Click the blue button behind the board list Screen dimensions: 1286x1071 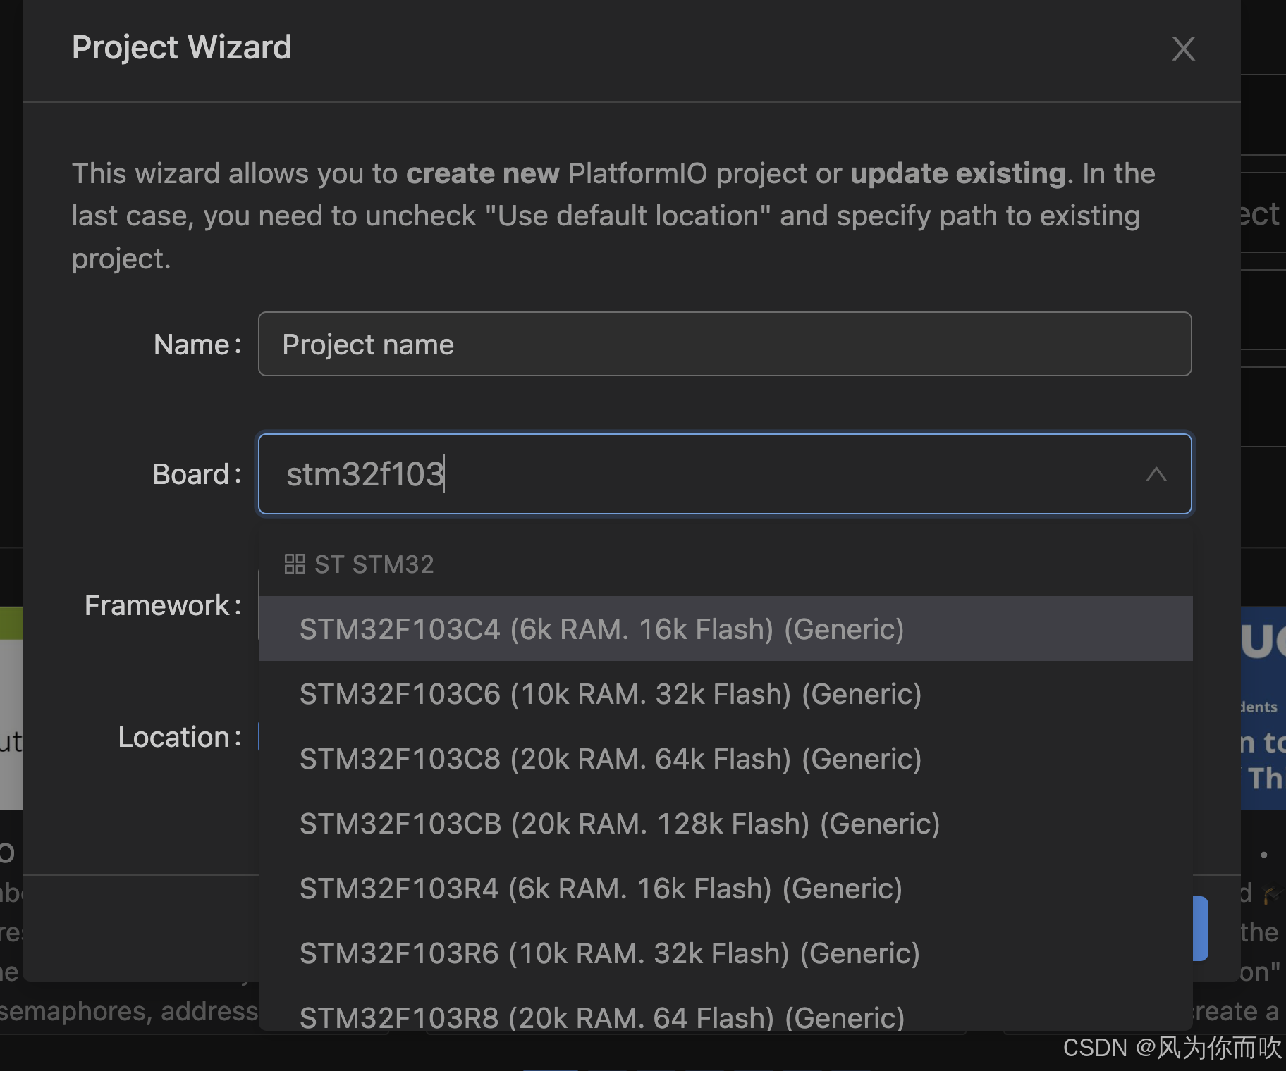1201,929
